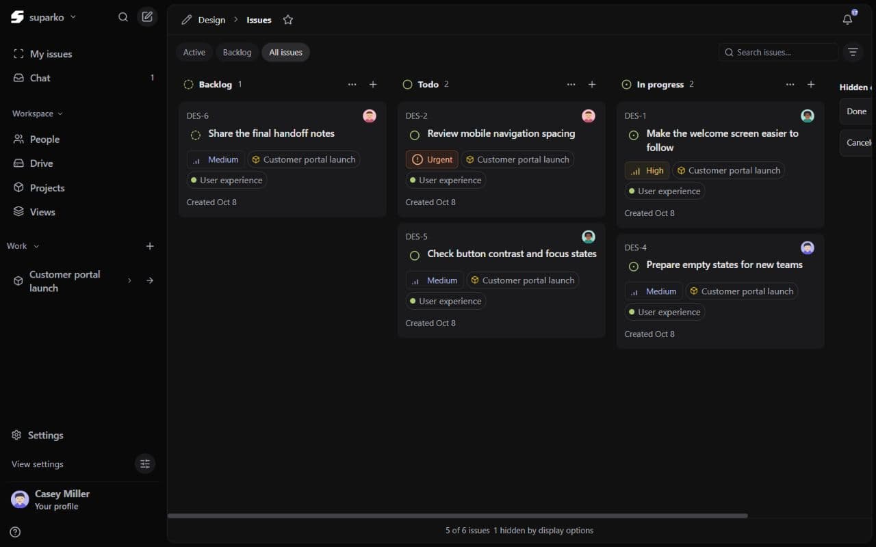Toggle status circle of Share the final handoff notes
The image size is (876, 547).
click(195, 135)
